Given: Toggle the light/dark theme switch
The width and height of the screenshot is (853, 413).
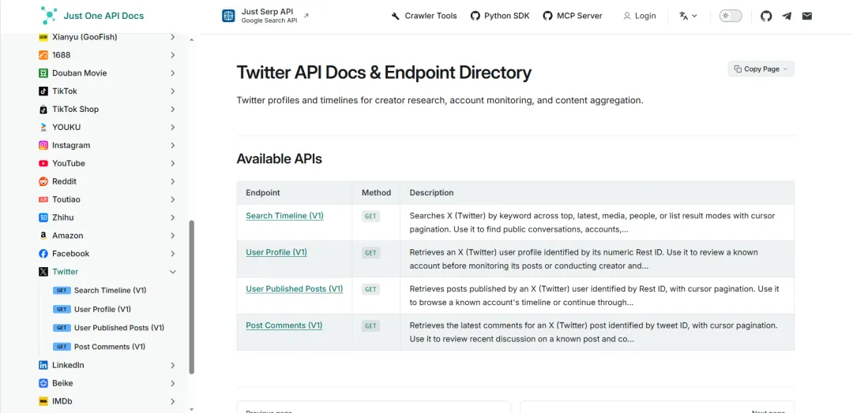Looking at the screenshot, I should pyautogui.click(x=731, y=16).
